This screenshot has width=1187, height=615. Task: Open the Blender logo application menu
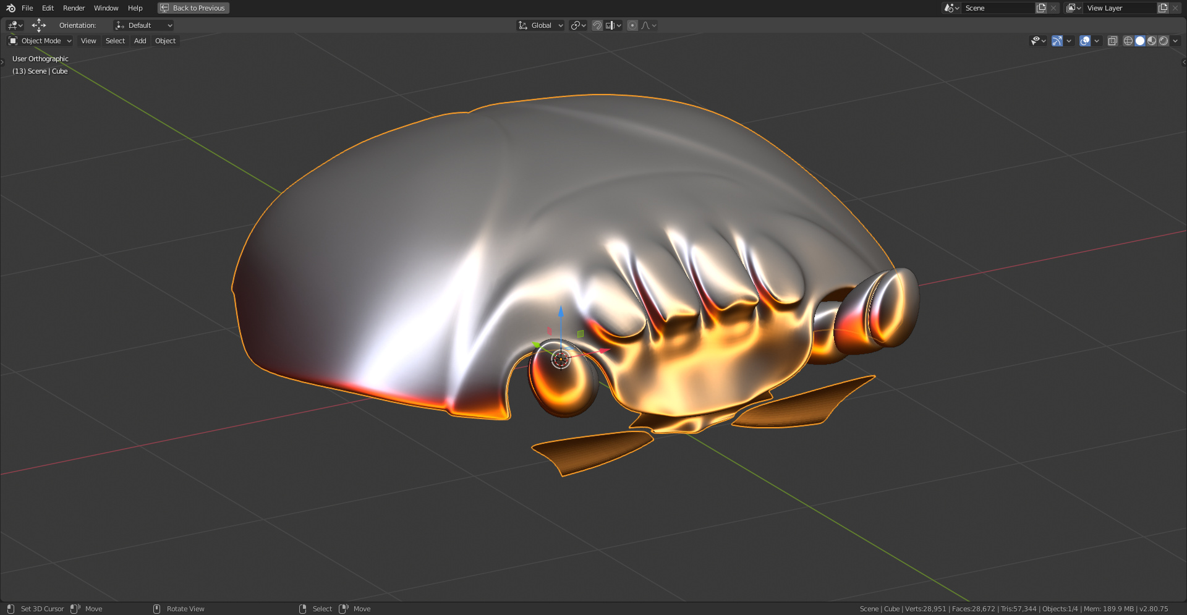11,8
